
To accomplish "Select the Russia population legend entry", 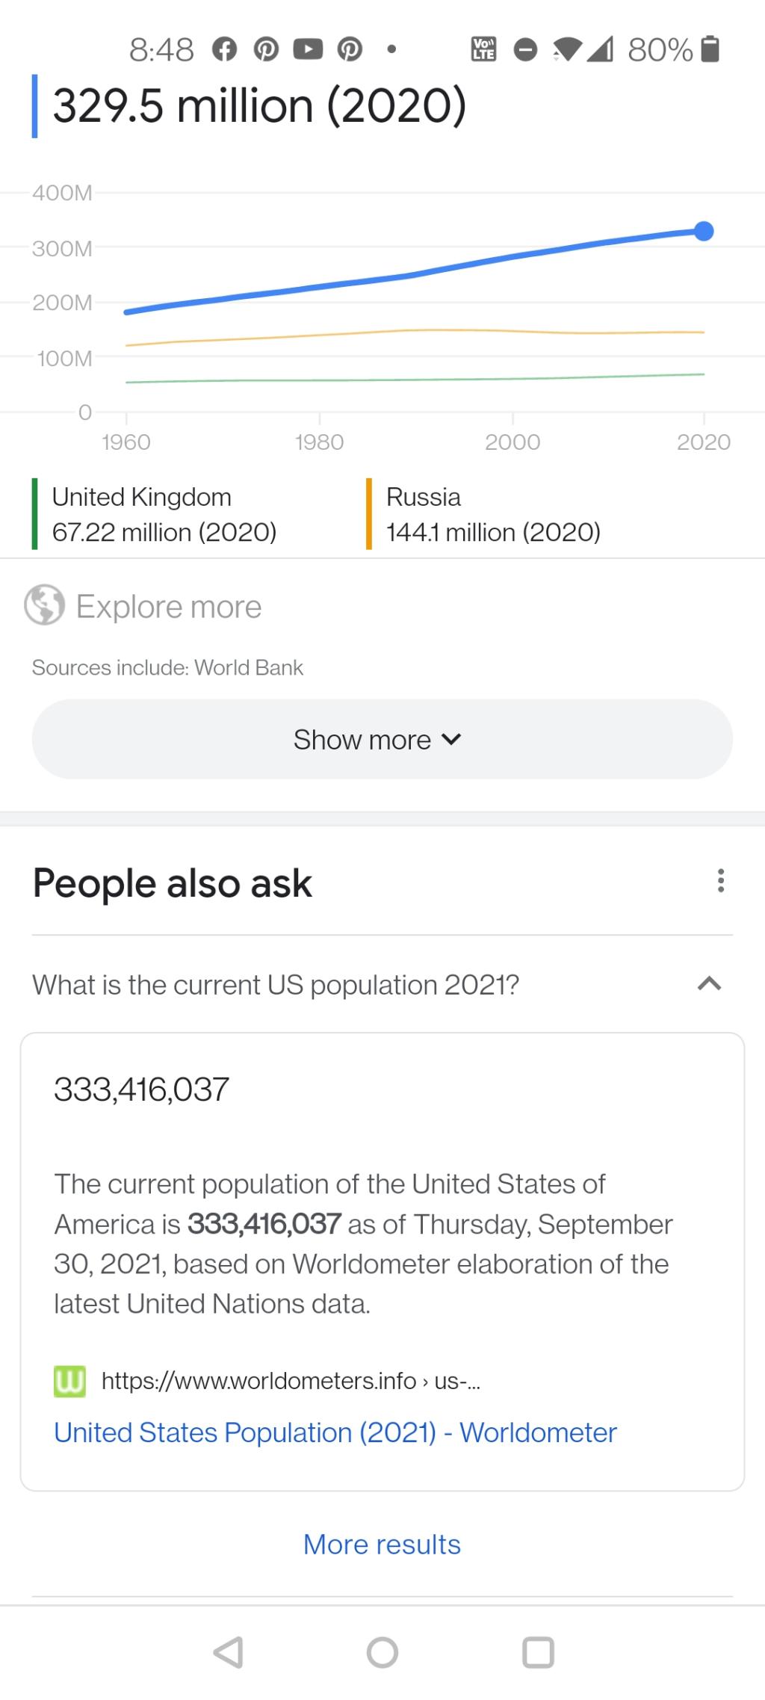I will (493, 514).
